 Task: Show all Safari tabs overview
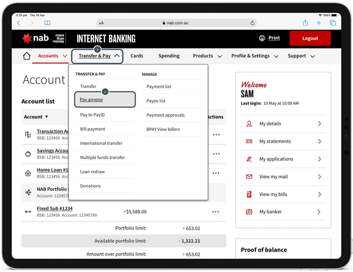pos(333,23)
